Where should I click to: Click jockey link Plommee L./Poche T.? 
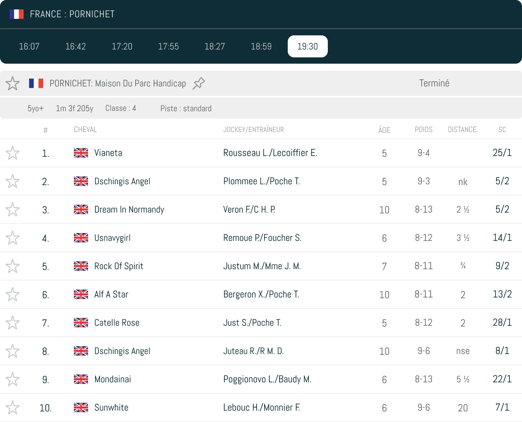(x=261, y=181)
